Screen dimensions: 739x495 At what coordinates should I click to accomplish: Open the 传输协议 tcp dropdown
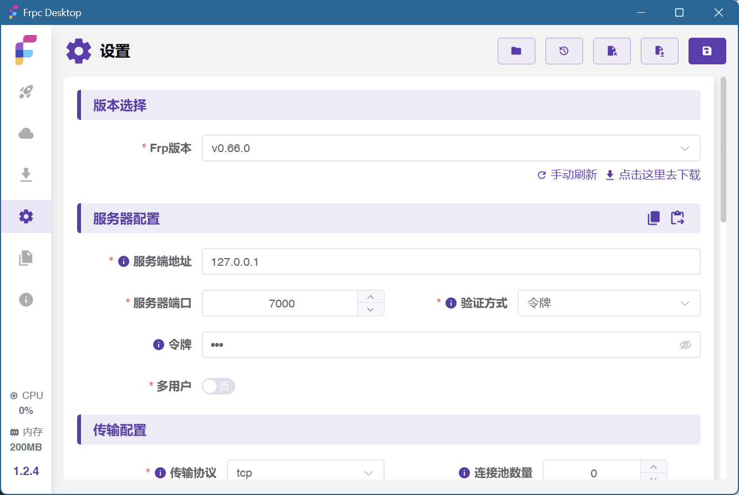(305, 473)
